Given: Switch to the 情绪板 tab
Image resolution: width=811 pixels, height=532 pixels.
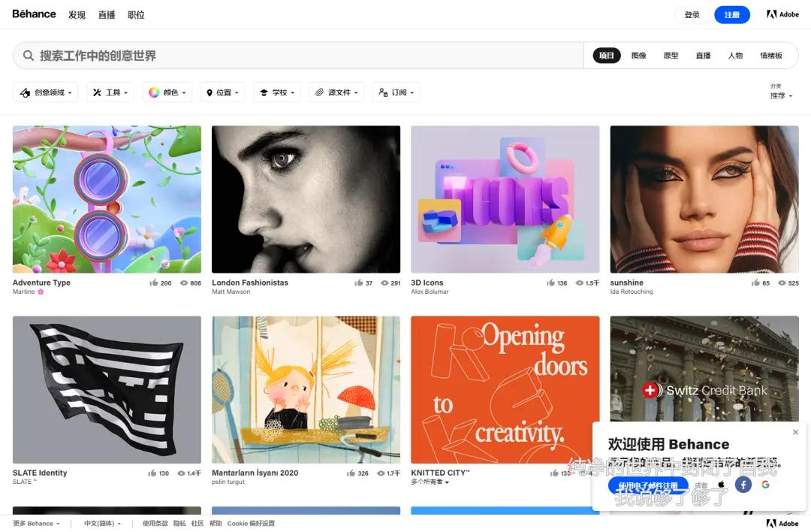Looking at the screenshot, I should (771, 55).
